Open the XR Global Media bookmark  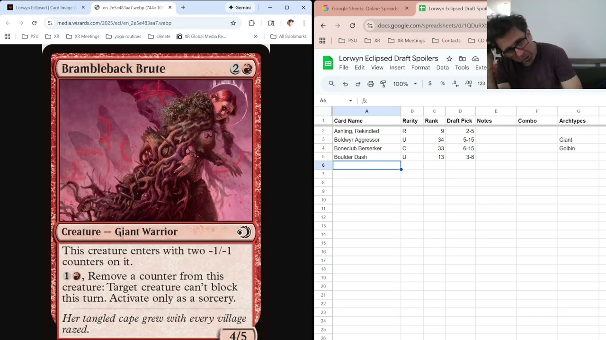coord(201,36)
